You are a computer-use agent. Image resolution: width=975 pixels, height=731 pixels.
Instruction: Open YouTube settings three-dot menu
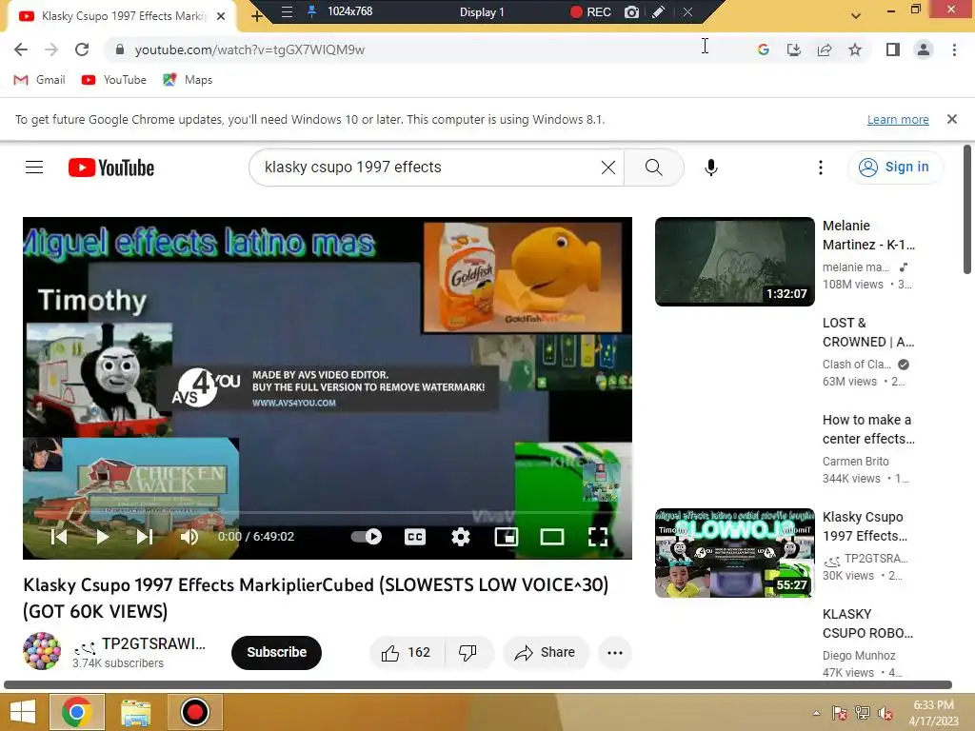tap(820, 168)
